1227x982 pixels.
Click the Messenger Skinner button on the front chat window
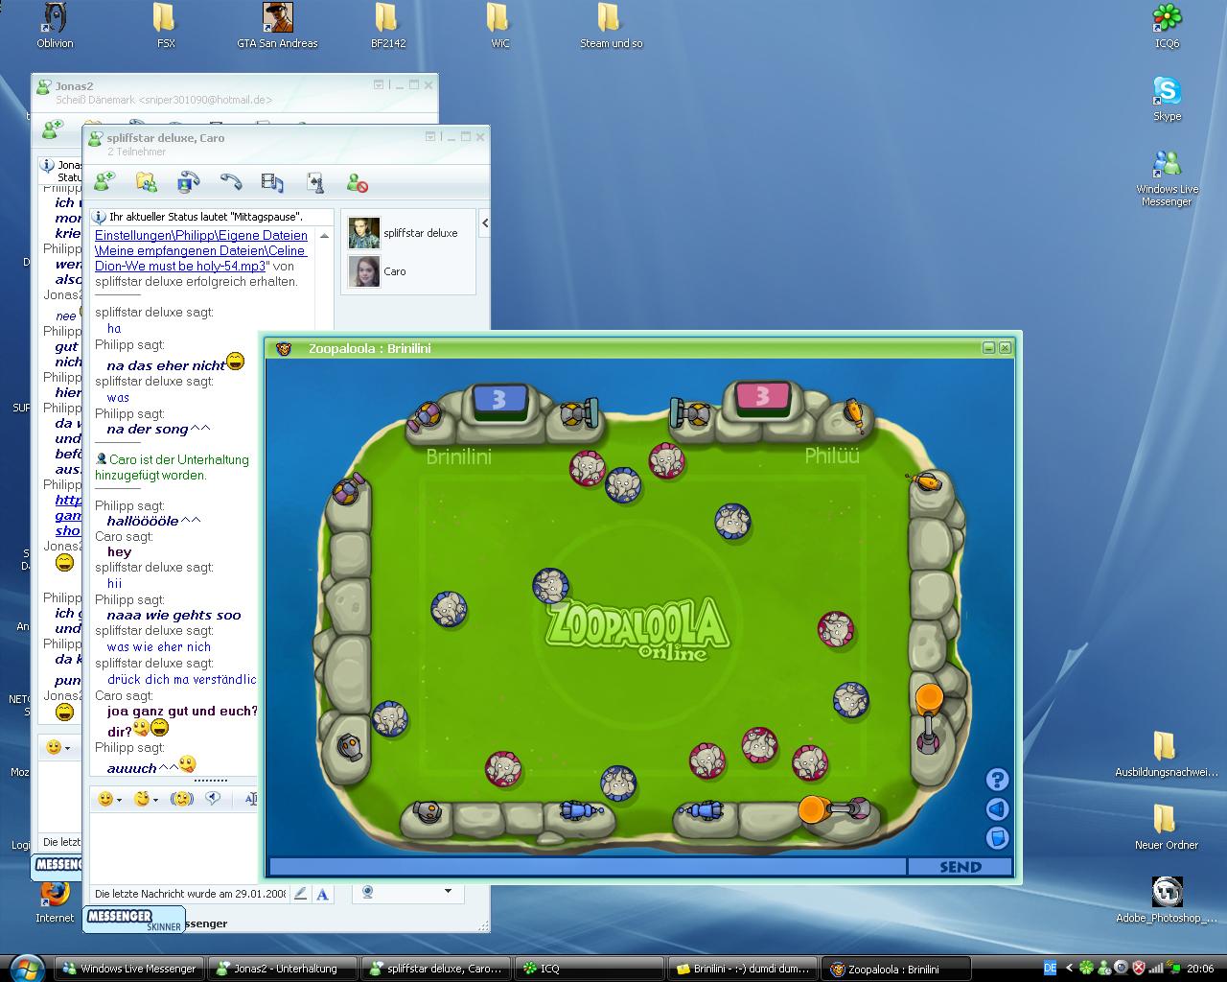[132, 919]
